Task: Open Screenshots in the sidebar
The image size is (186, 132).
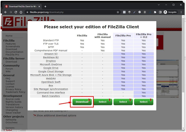Action: pyautogui.click(x=13, y=46)
